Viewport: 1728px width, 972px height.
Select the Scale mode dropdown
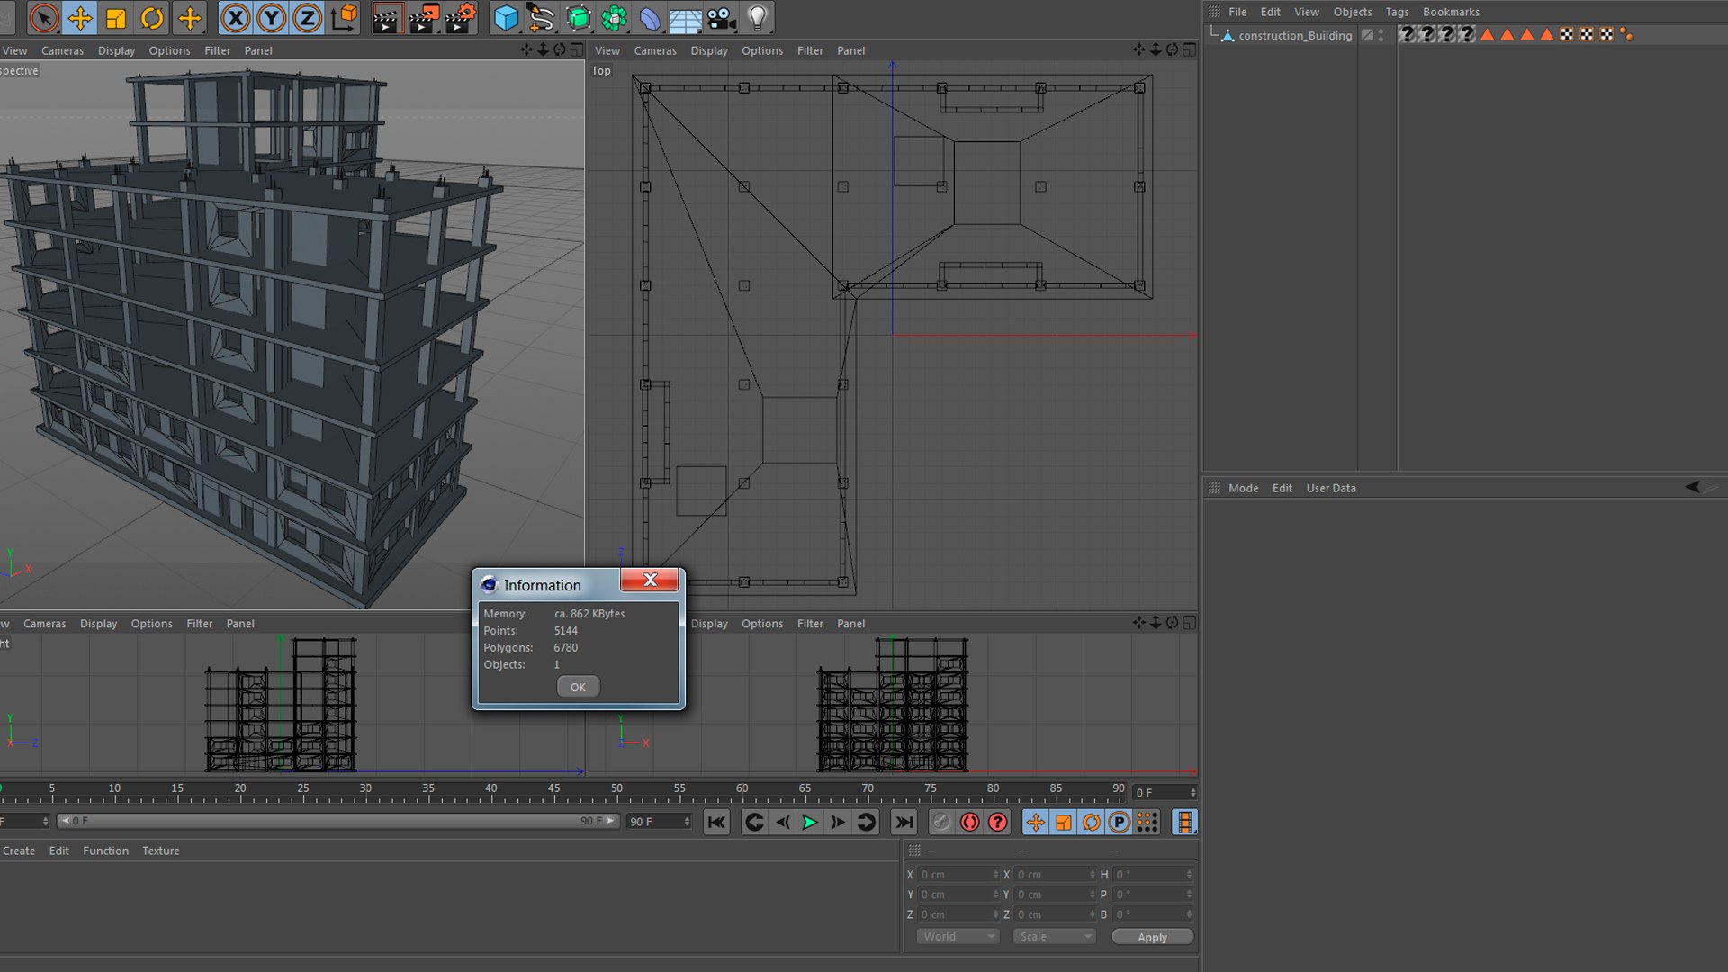[x=1050, y=936]
